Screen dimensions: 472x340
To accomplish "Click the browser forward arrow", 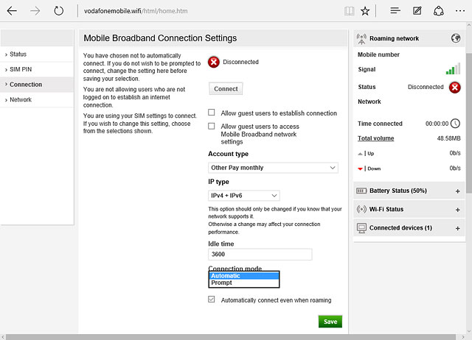I will point(35,11).
